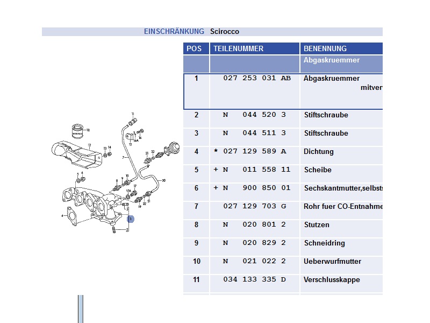Screen dimensions: 430x323
Task: Select part number N 044 511 3
Action: [x=250, y=134]
